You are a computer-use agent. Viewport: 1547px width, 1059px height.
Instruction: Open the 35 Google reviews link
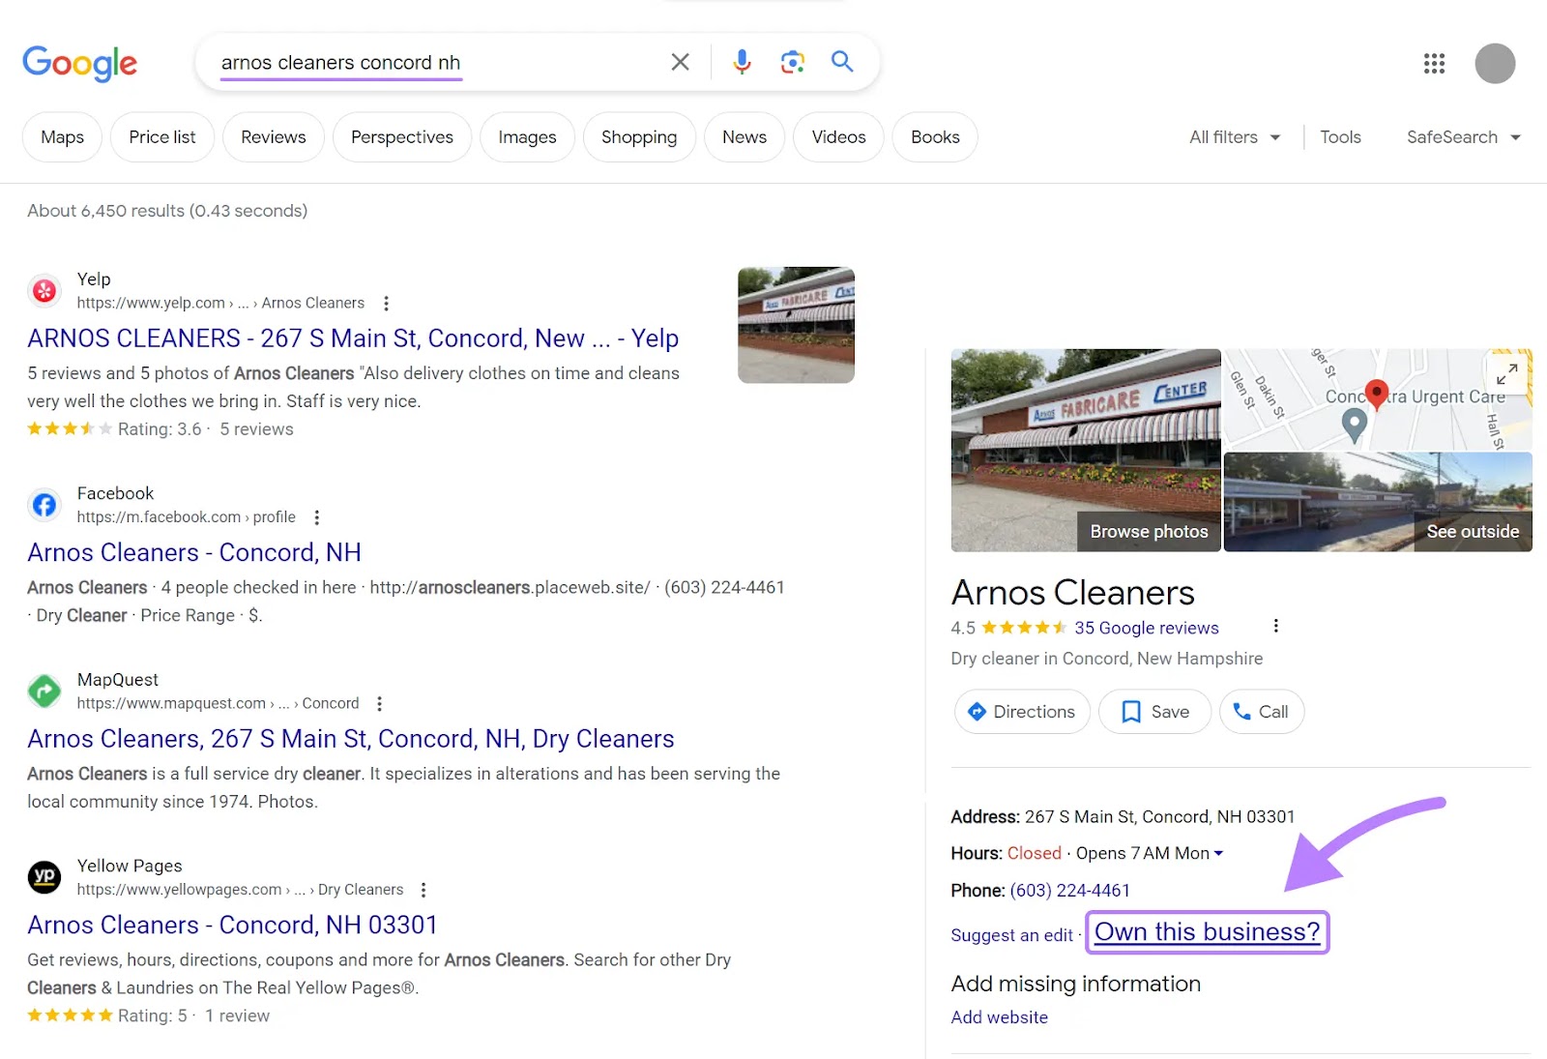click(x=1146, y=627)
